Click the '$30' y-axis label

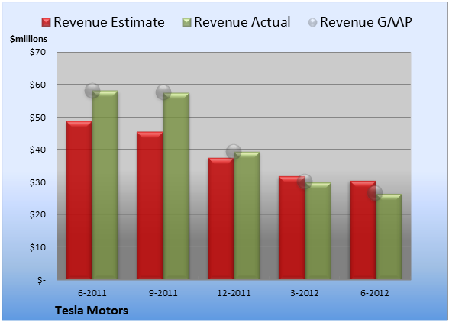coord(37,182)
